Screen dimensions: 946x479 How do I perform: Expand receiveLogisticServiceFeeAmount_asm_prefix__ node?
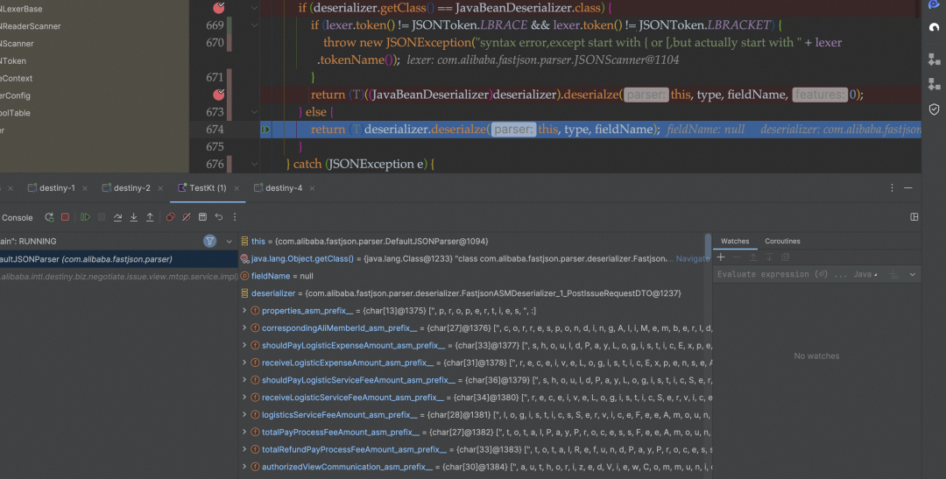tap(244, 398)
